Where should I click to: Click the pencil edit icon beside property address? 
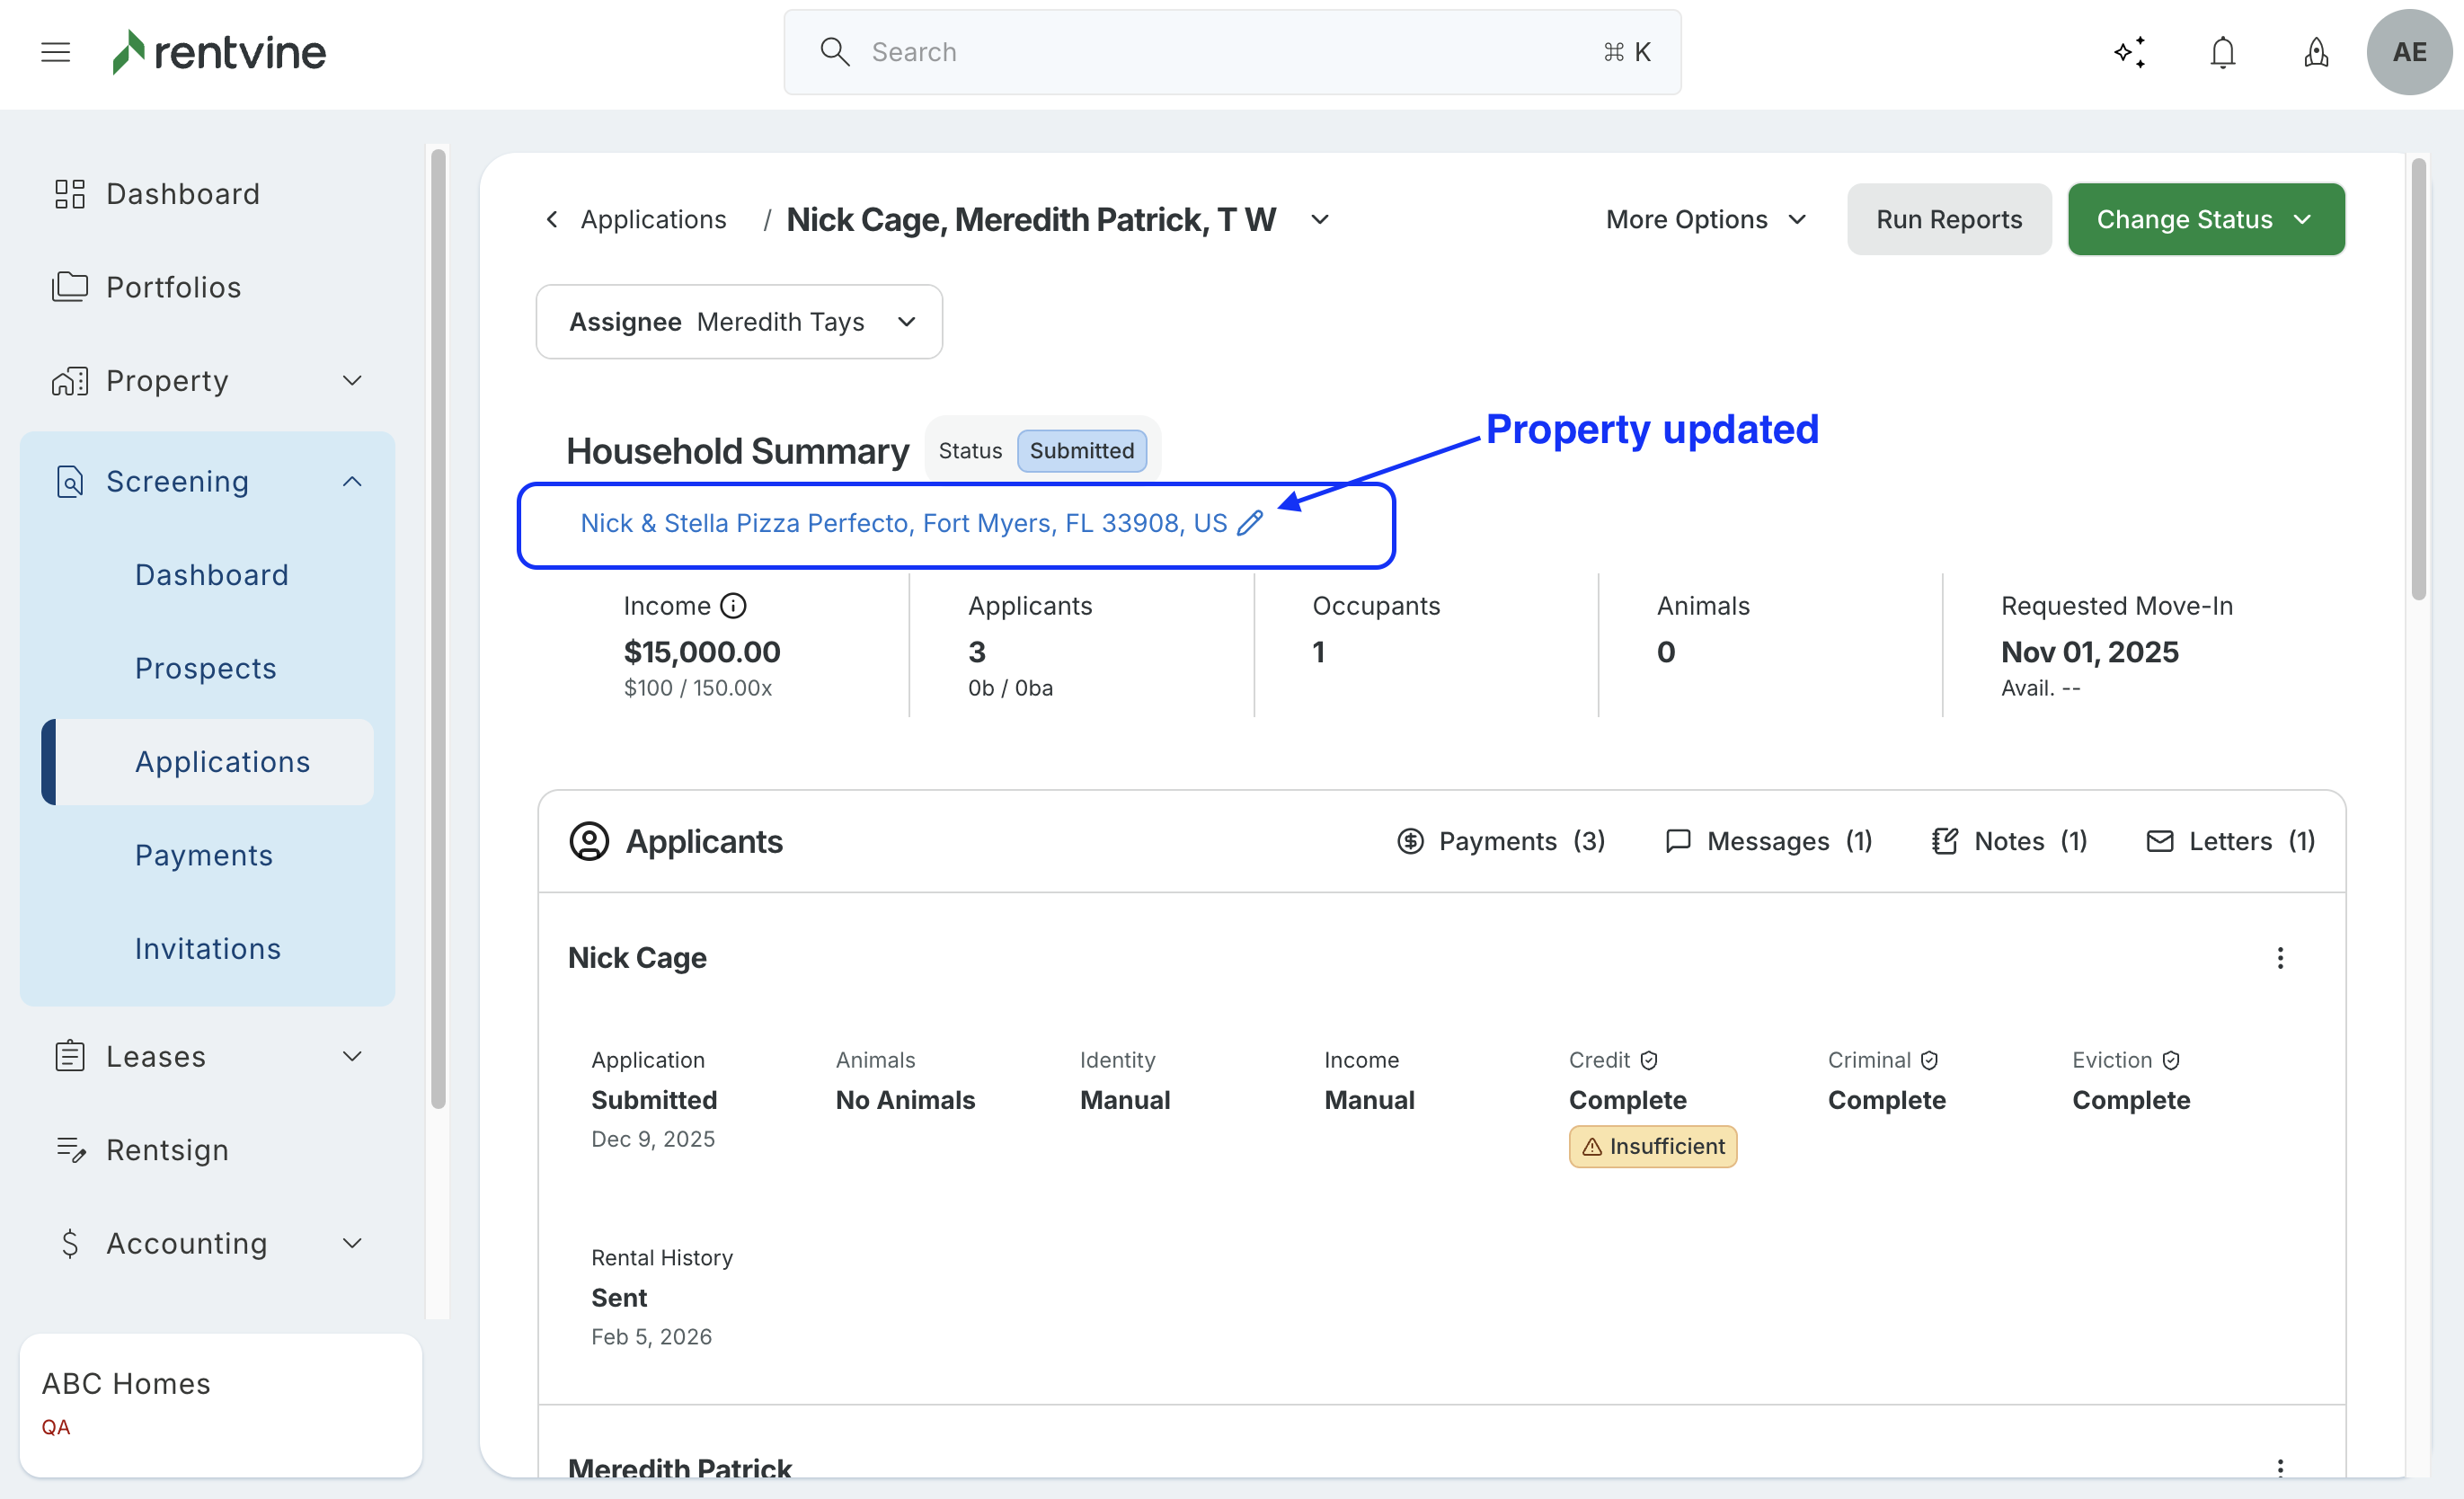1250,523
